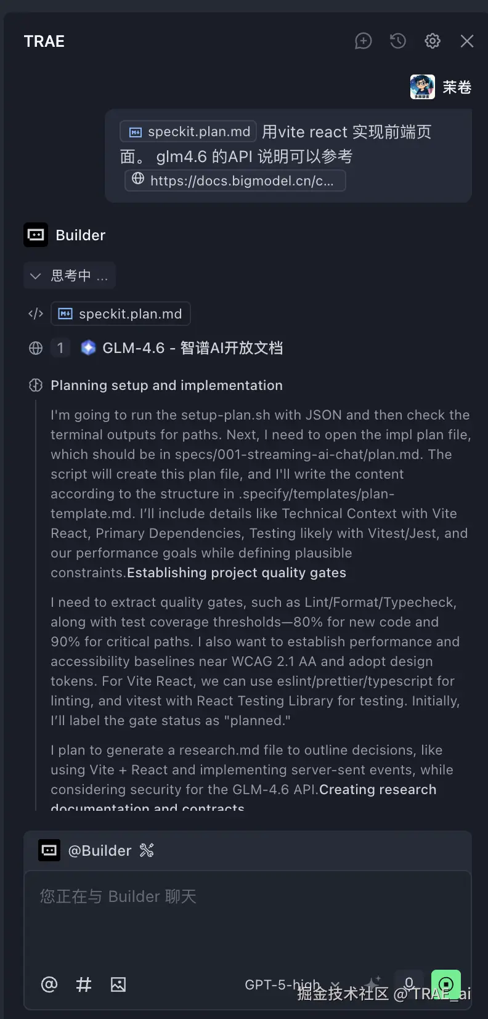Attach an image using the image icon
488x1019 pixels.
[x=118, y=984]
